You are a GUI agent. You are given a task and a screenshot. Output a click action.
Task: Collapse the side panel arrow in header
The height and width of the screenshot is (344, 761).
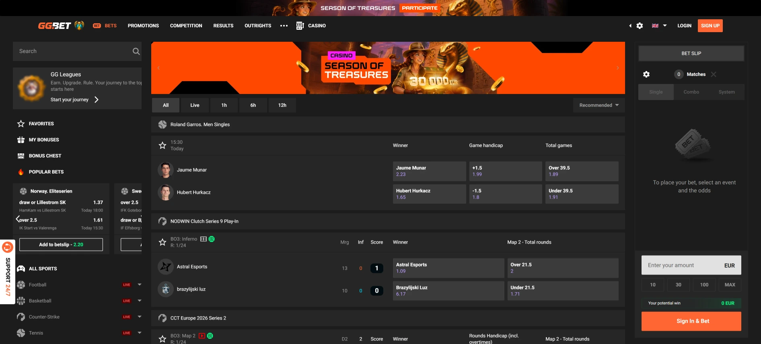click(630, 26)
